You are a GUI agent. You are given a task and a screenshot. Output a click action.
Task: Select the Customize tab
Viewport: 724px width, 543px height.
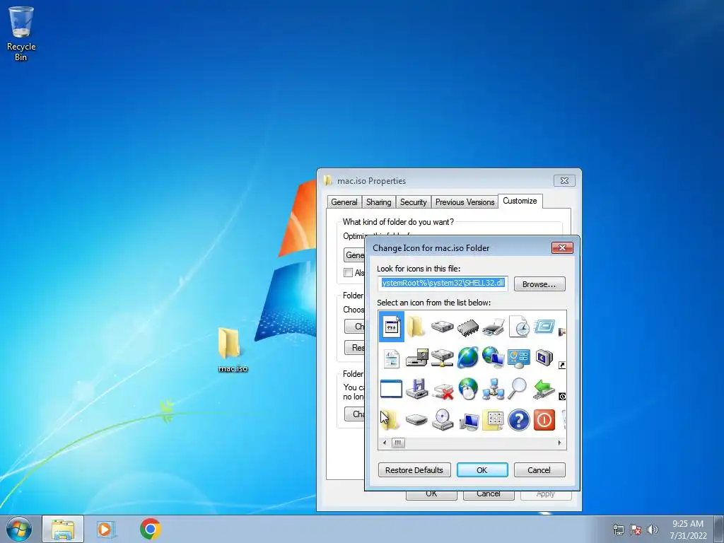520,201
